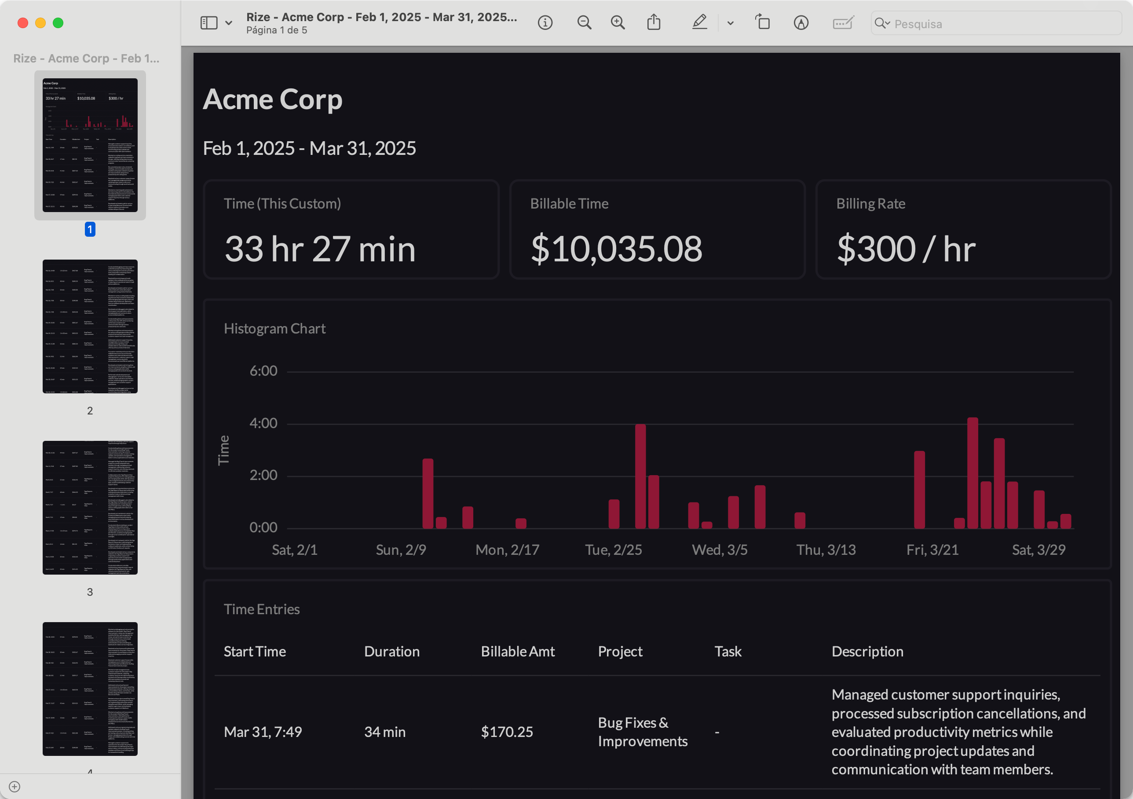1133x799 pixels.
Task: Click the Billable Amt column header
Action: point(518,652)
